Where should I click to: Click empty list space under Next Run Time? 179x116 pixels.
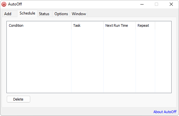[x=120, y=61]
